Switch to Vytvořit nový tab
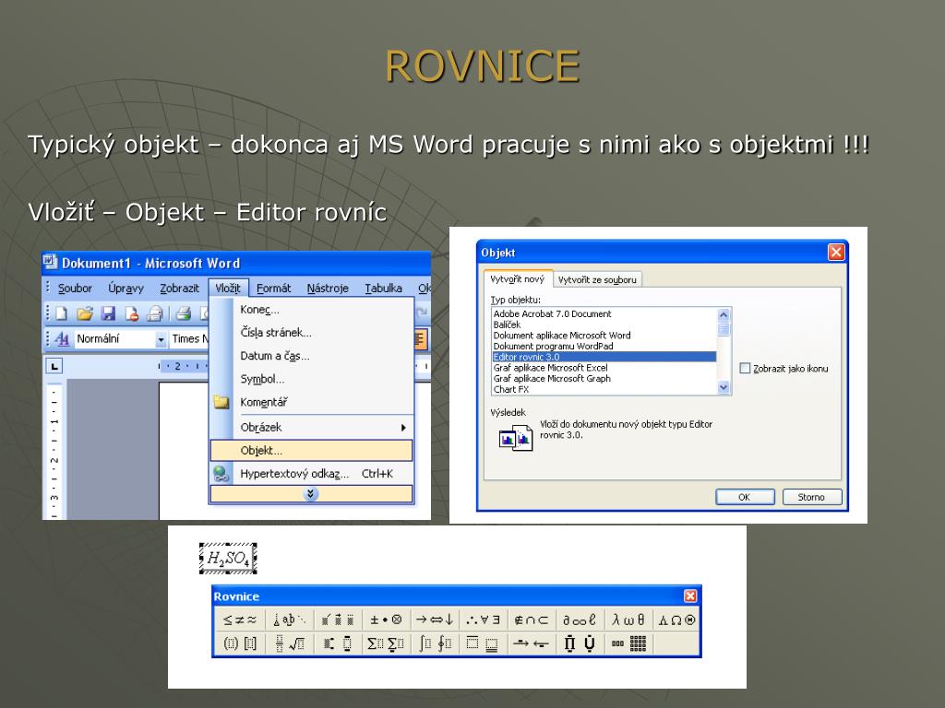945x708 pixels. coord(518,278)
